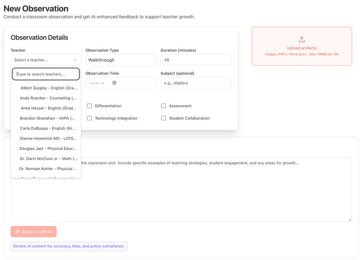Click the upload icon above Upload artifacts
This screenshot has width=362, height=260.
tap(302, 40)
